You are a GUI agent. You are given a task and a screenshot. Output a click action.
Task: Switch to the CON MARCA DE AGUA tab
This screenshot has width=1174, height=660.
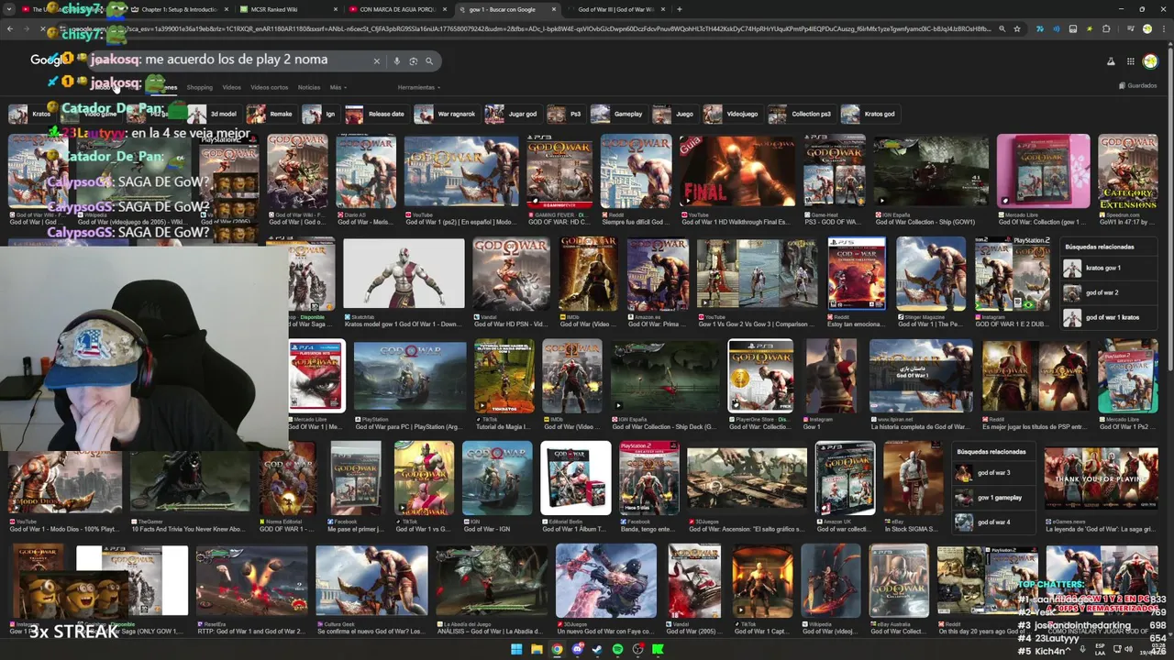point(396,9)
